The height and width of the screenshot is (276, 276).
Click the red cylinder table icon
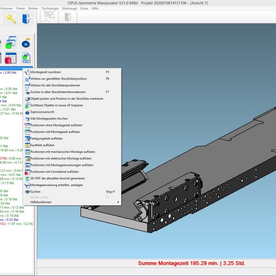coord(11,58)
